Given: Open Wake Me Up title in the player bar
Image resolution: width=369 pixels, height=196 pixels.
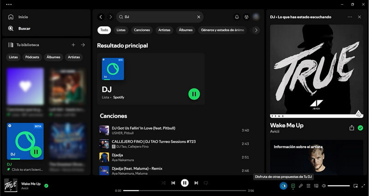Looking at the screenshot, I should click(x=31, y=184).
